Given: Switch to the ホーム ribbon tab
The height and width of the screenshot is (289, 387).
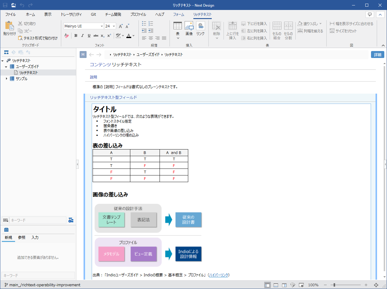Looking at the screenshot, I should 30,14.
